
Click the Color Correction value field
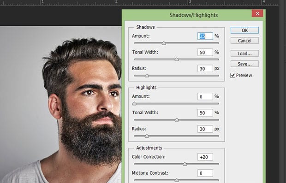(205, 157)
